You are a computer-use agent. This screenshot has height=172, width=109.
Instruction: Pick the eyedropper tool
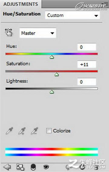(9, 131)
